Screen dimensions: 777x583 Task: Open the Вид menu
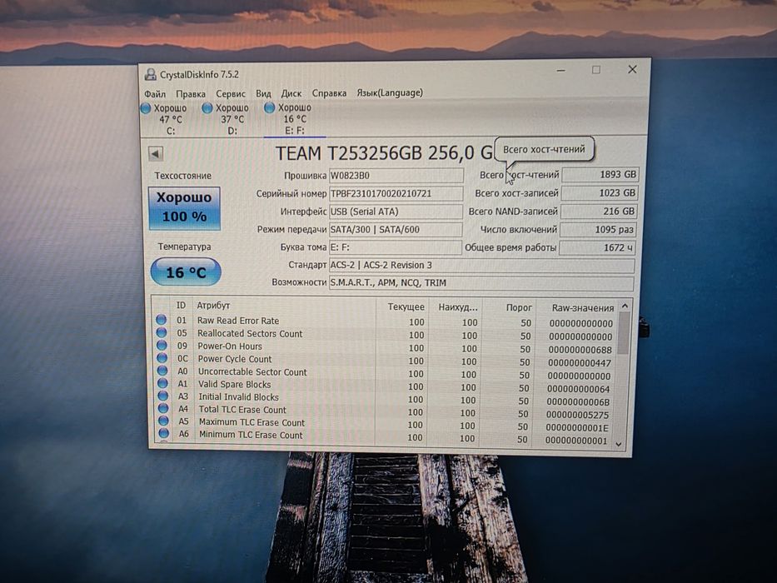click(x=263, y=93)
